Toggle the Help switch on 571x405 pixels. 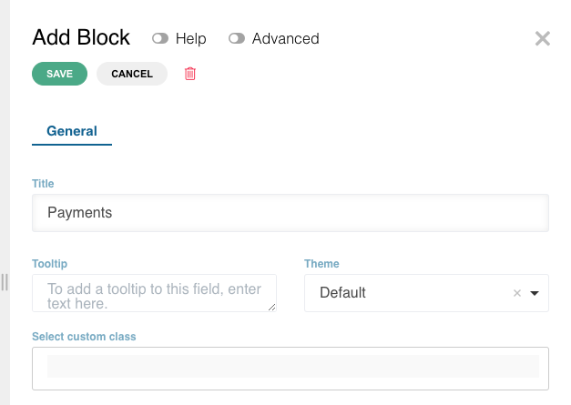[x=160, y=38]
